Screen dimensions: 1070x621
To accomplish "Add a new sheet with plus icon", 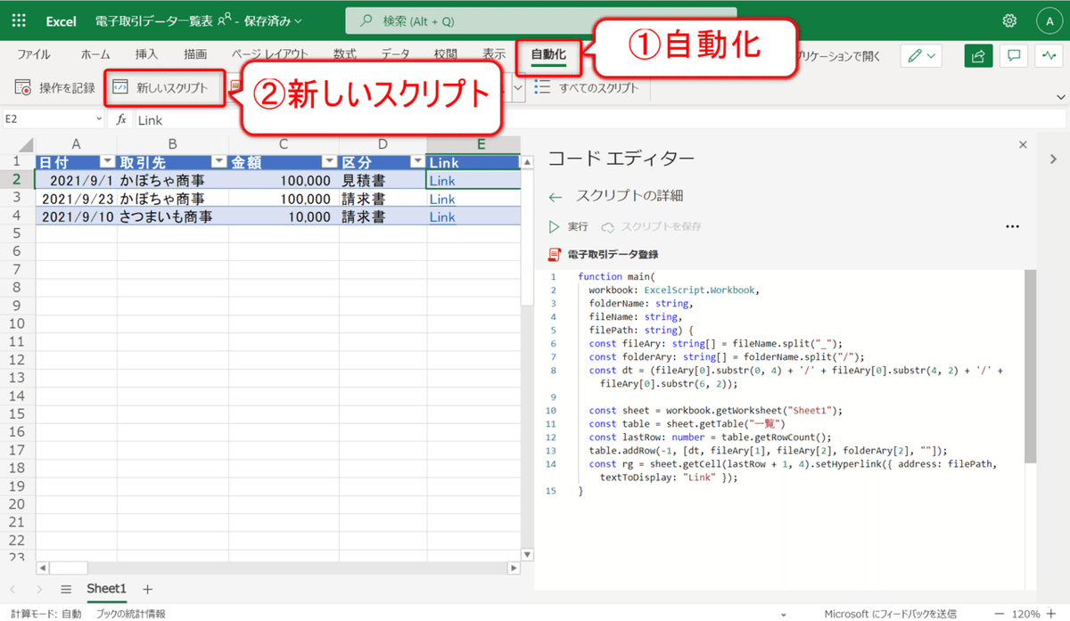I will (148, 589).
